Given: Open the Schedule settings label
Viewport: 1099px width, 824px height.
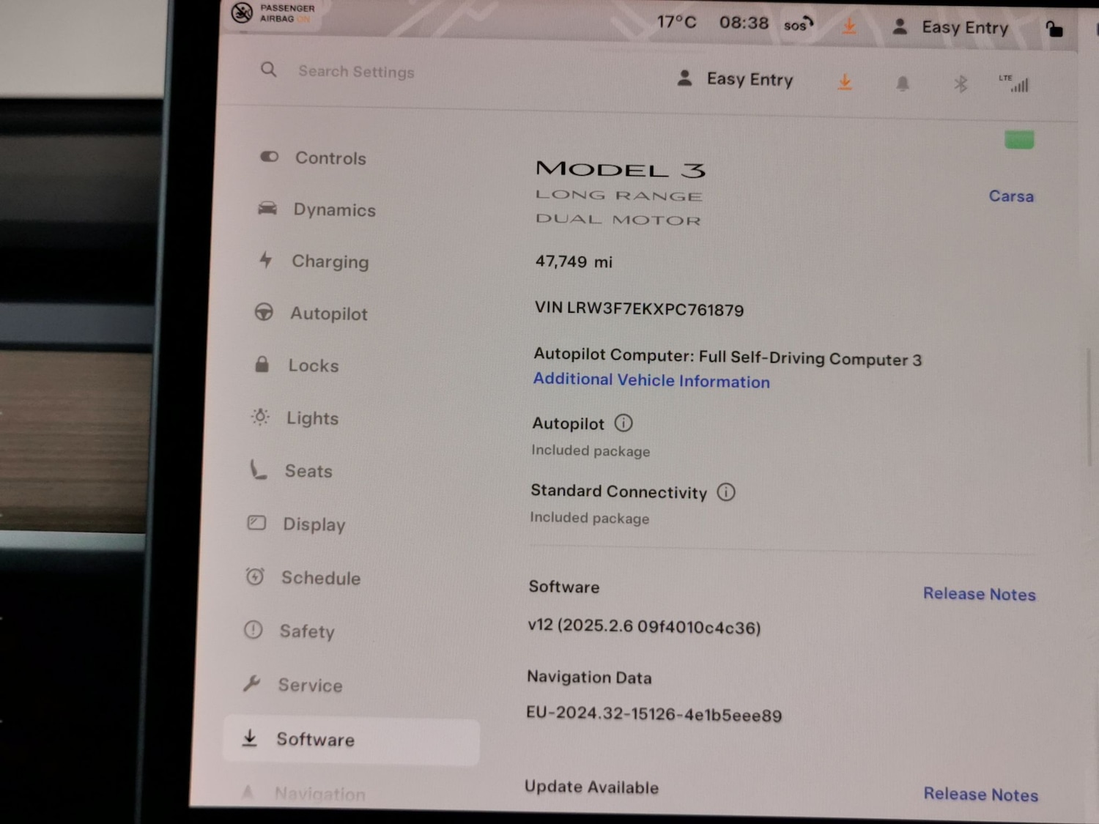Looking at the screenshot, I should (x=321, y=578).
